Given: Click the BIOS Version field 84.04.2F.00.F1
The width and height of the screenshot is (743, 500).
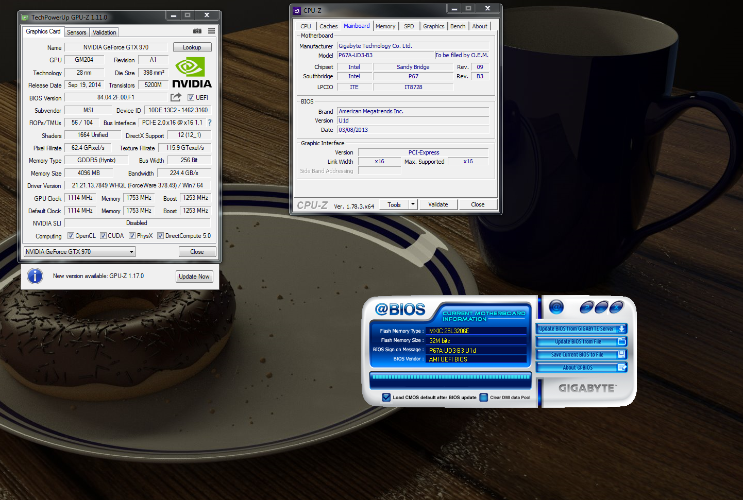Looking at the screenshot, I should 116,97.
